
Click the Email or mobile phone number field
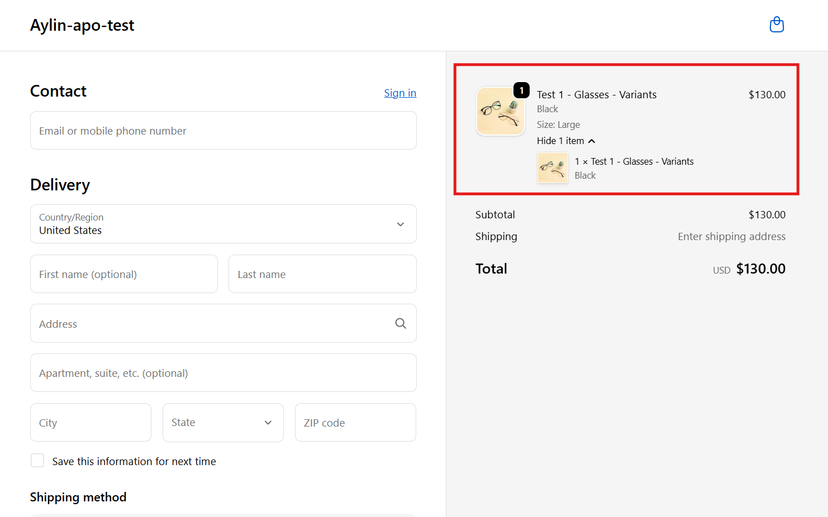[x=223, y=131]
